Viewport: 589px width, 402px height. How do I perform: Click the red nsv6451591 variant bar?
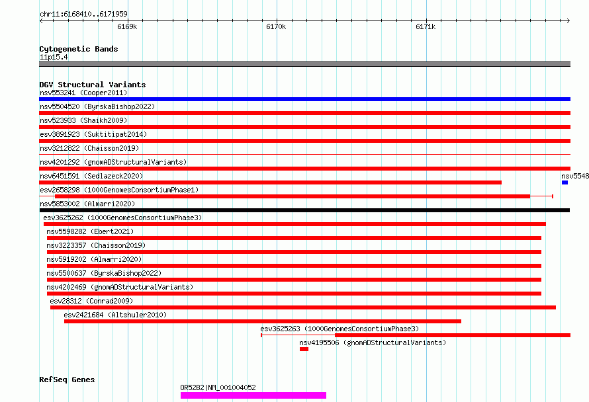pos(270,182)
